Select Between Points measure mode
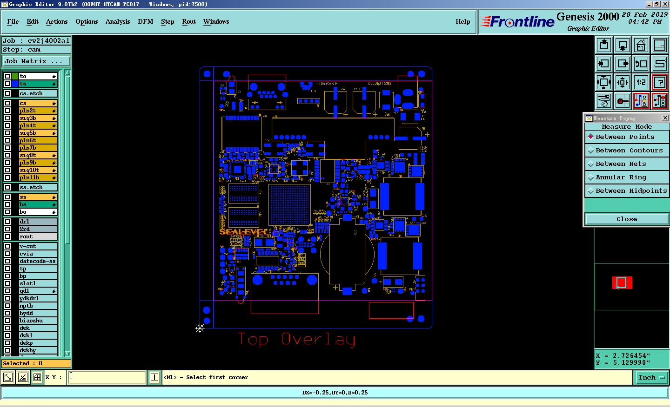 (627, 137)
